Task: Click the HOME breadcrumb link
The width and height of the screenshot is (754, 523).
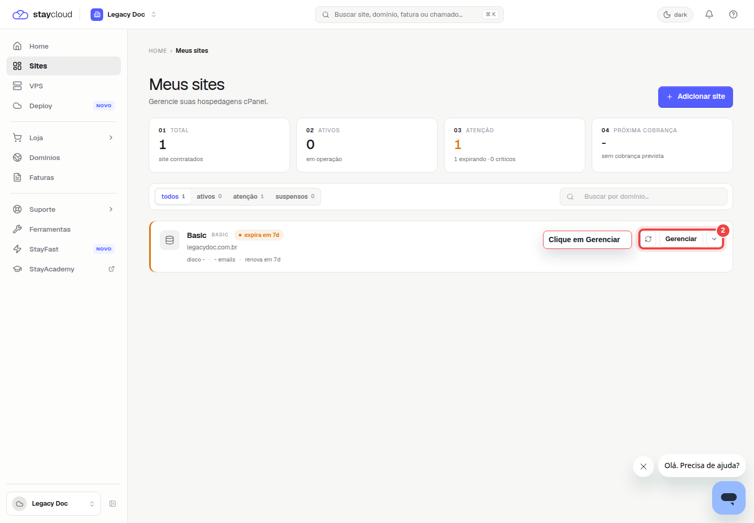Action: [x=158, y=51]
